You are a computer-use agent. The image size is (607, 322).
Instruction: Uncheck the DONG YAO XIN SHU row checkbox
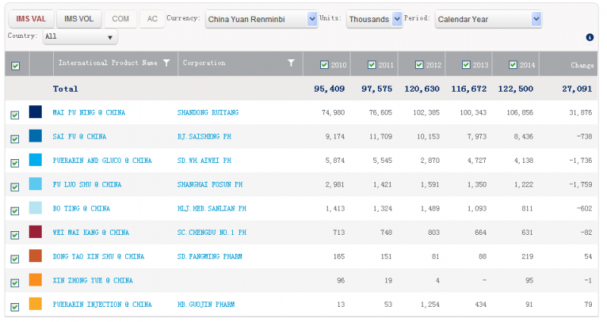click(14, 258)
